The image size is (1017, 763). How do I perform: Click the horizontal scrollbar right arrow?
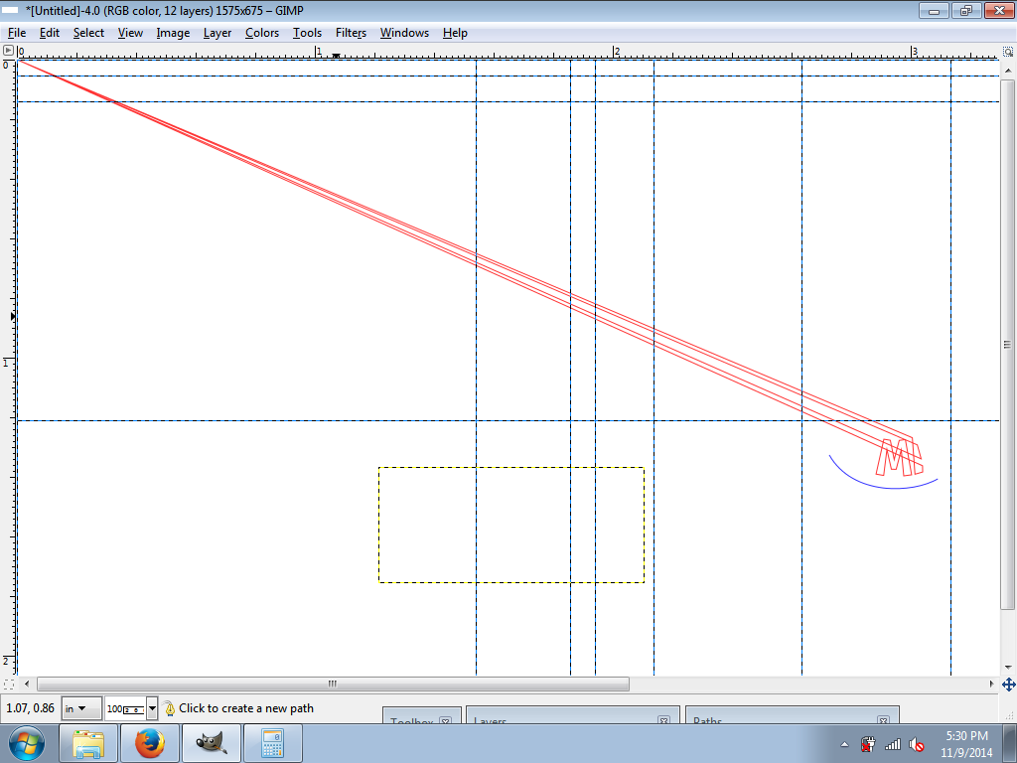pos(991,685)
